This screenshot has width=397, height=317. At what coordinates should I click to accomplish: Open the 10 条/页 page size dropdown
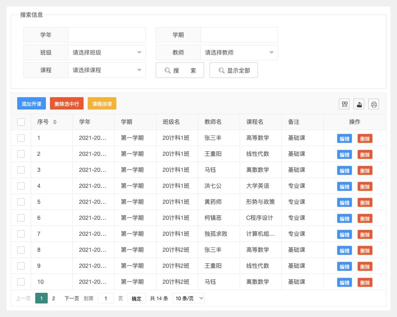tap(188, 298)
